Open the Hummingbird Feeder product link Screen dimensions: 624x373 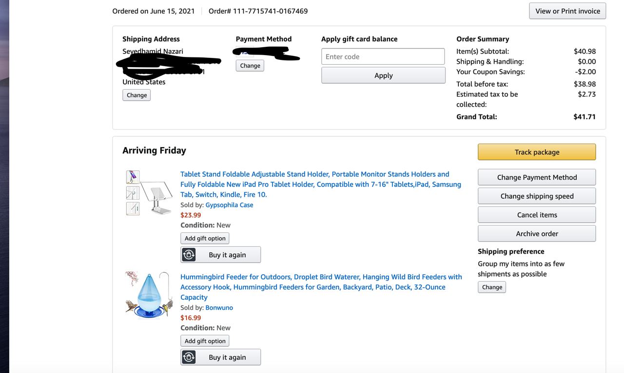321,287
